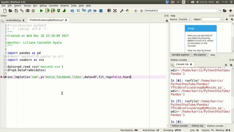The height and width of the screenshot is (132, 234).
Task: Stop debugging with the blue square icon
Action: (x=101, y=11)
